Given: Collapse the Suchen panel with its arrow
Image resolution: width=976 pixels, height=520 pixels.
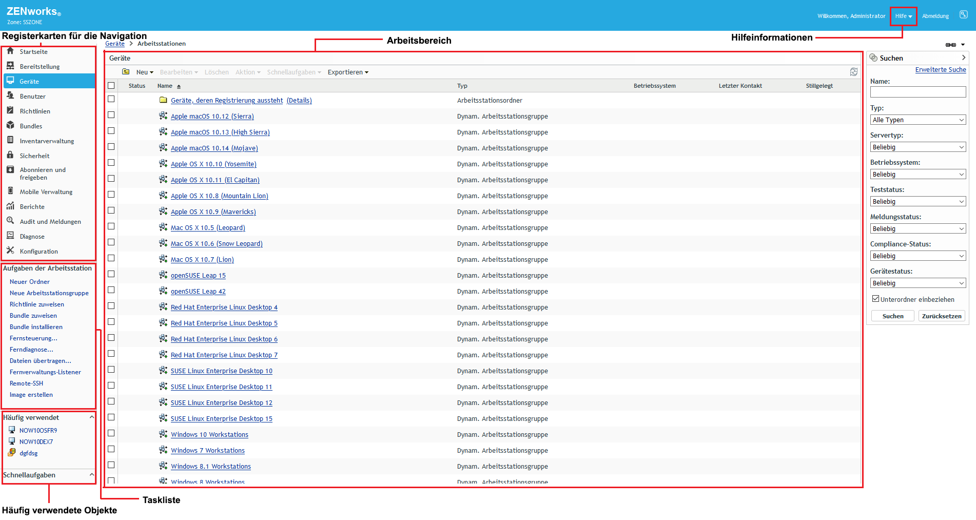Looking at the screenshot, I should [x=964, y=57].
